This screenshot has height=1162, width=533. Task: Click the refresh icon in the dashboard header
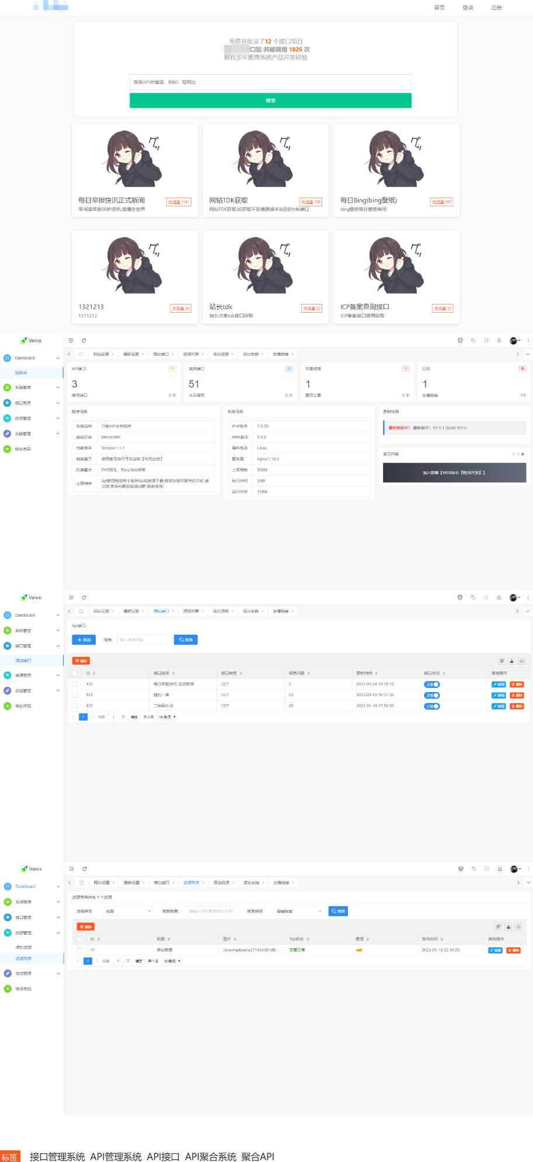click(83, 340)
